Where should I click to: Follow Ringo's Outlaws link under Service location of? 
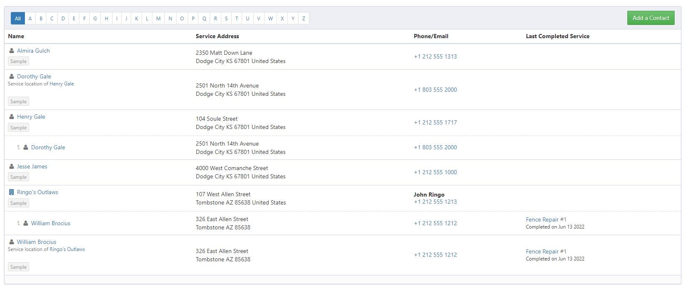[x=67, y=249]
